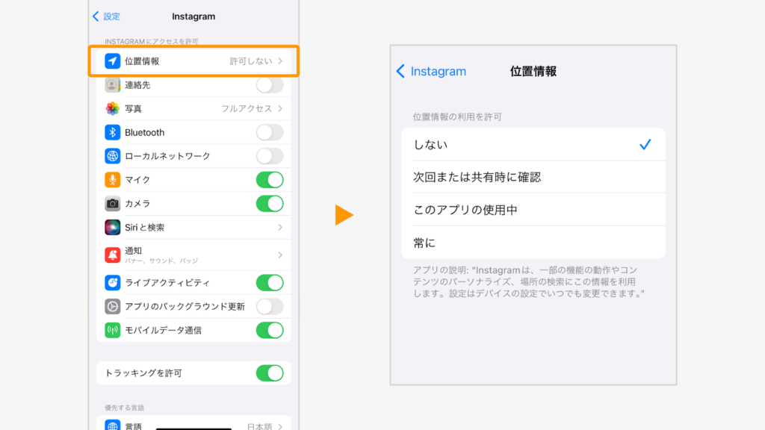Select the 常に location permission option
765x430 pixels.
pyautogui.click(x=533, y=242)
